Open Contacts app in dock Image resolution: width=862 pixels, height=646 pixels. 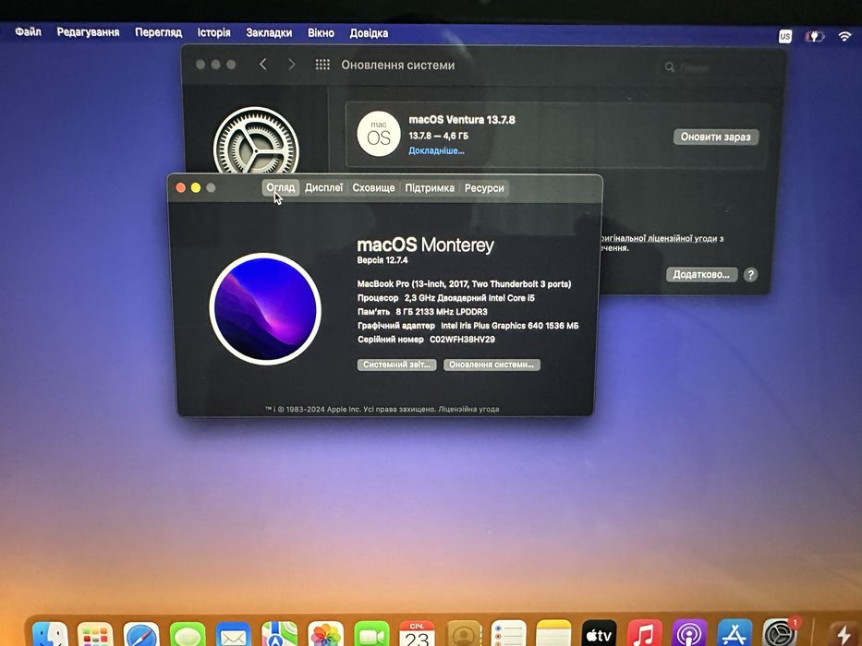click(464, 635)
